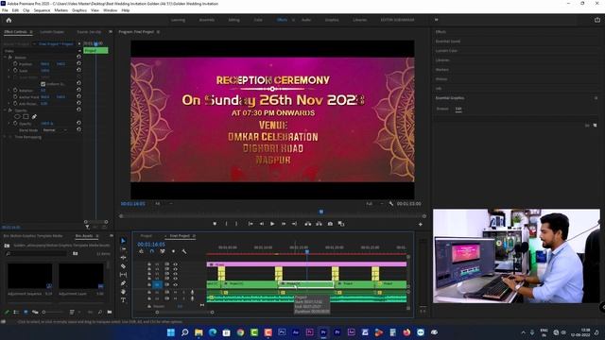Click the Extract button
605x340 pixels.
pyautogui.click(x=319, y=224)
